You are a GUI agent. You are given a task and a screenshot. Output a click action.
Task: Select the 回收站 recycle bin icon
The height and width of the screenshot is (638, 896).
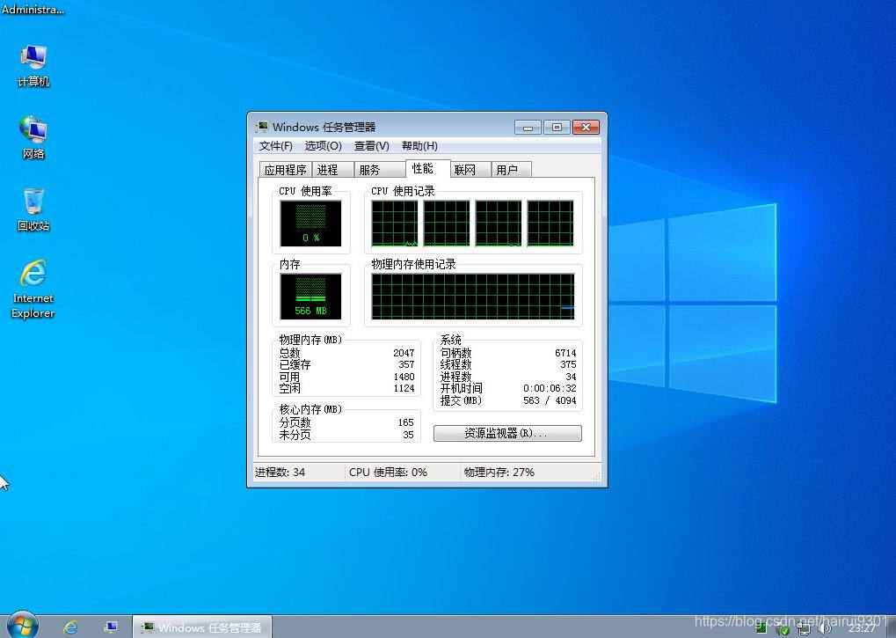click(x=33, y=209)
